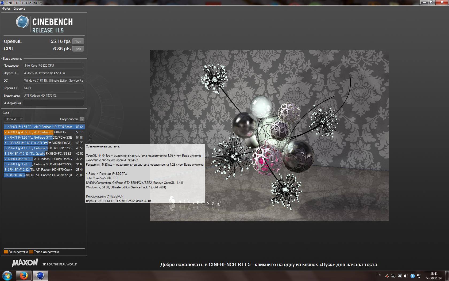Viewport: 449px width, 281px height.
Task: Open the Windows Start menu orb
Action: click(7, 276)
